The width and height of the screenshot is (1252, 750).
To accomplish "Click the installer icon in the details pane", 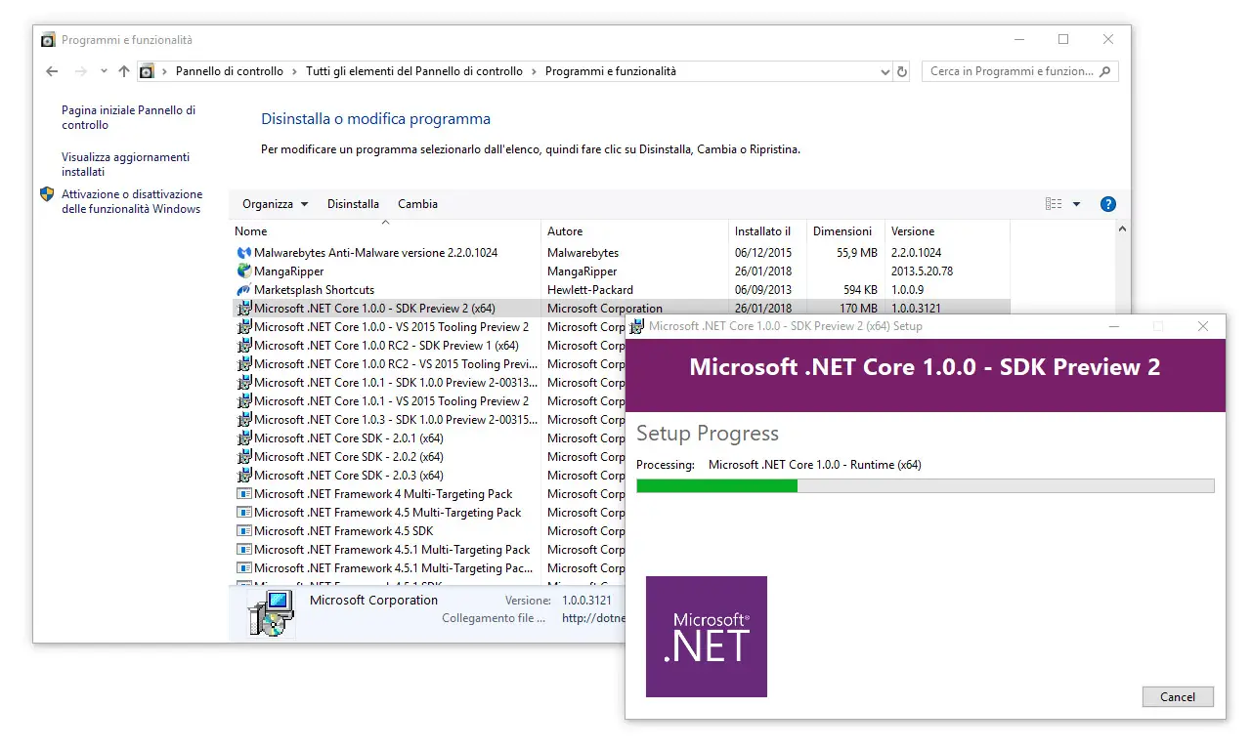I will pos(271,613).
